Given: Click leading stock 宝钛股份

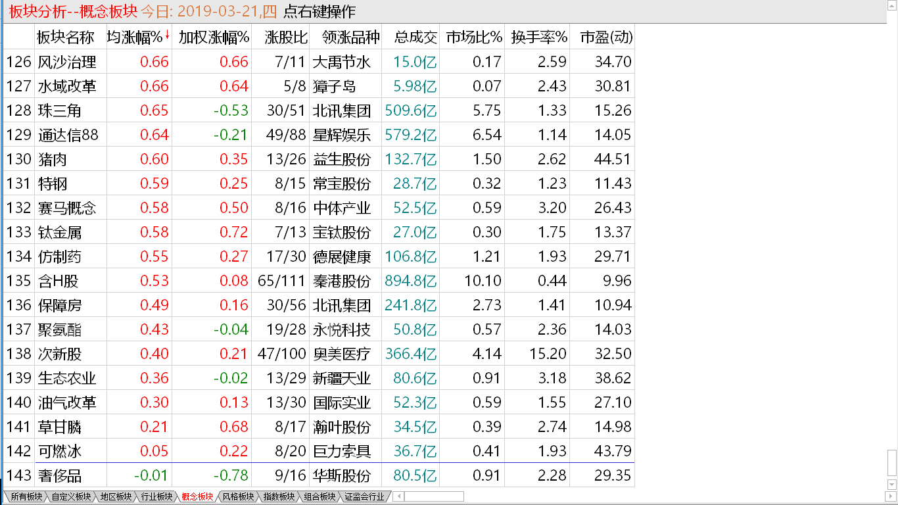Looking at the screenshot, I should click(342, 232).
